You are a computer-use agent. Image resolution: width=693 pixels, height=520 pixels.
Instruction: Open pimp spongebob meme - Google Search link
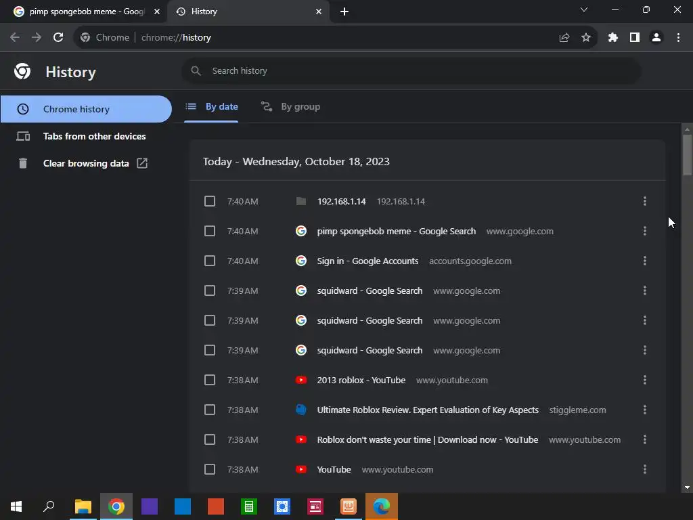(397, 232)
